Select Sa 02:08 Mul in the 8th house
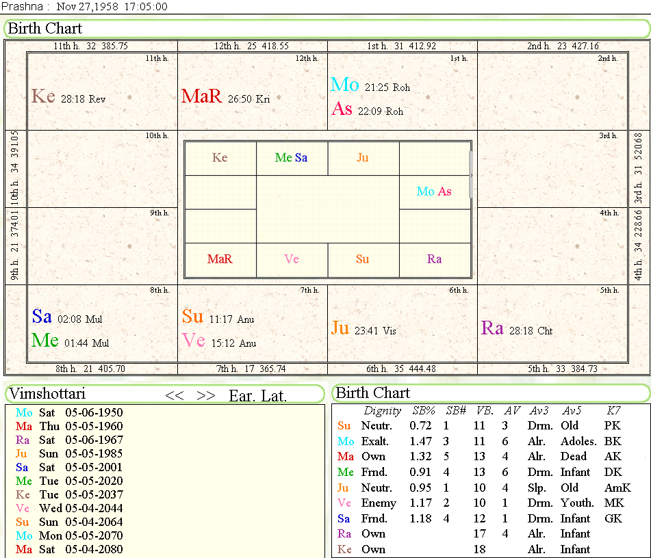Image resolution: width=651 pixels, height=558 pixels. (67, 317)
